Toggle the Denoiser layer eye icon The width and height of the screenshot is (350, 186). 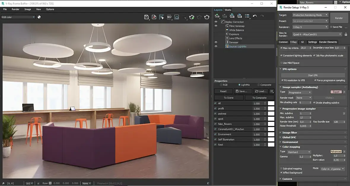[x=216, y=42]
